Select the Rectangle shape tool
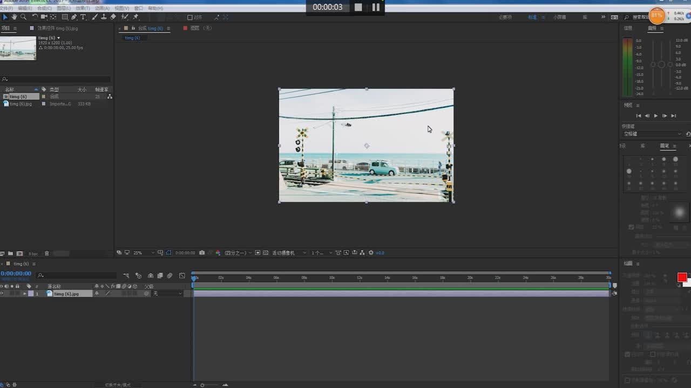This screenshot has width=691, height=388. click(65, 17)
